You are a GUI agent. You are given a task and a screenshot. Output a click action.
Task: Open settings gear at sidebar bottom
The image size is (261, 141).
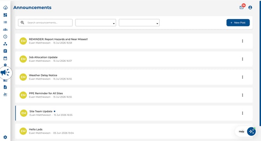coord(5,137)
